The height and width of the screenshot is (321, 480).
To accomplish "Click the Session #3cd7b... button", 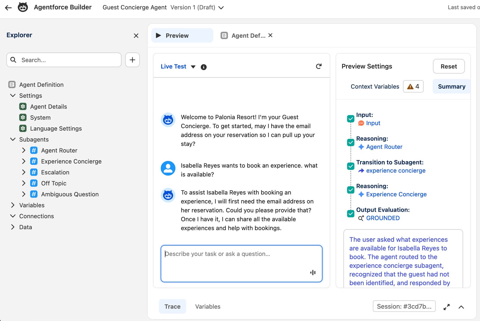I will 404,306.
